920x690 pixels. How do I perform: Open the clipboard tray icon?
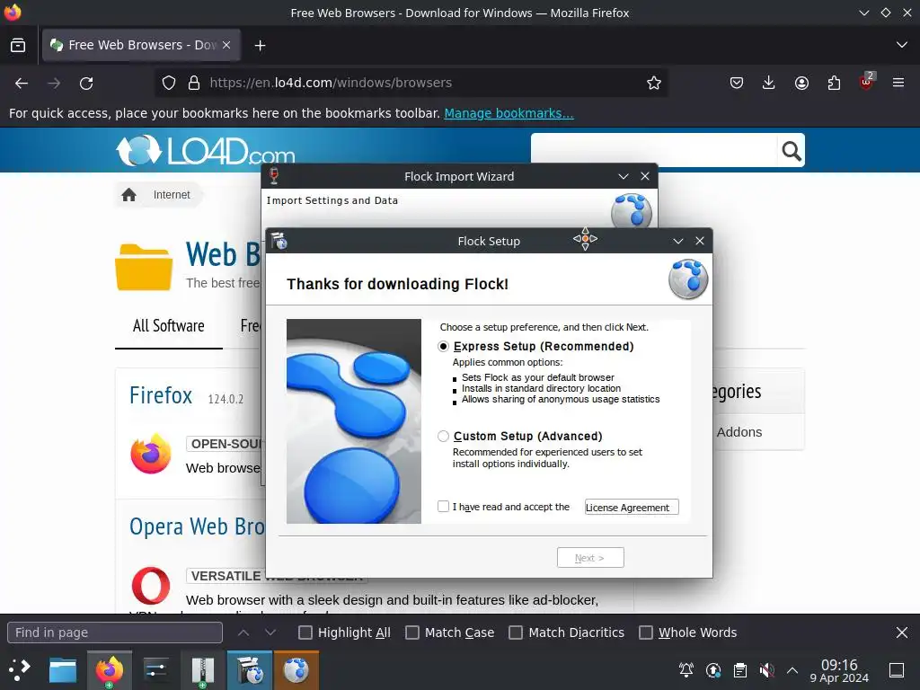tap(740, 670)
